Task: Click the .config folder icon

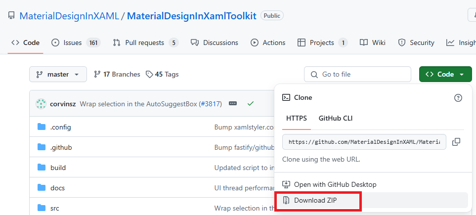Action: tap(42, 127)
